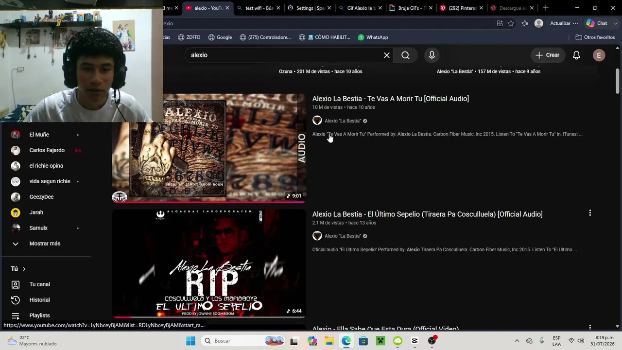Open YouTube notifications bell
This screenshot has height=350, width=622.
576,55
